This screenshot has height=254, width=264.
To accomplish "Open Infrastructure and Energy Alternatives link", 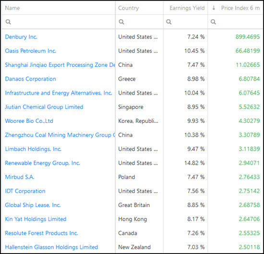I will click(x=59, y=93).
